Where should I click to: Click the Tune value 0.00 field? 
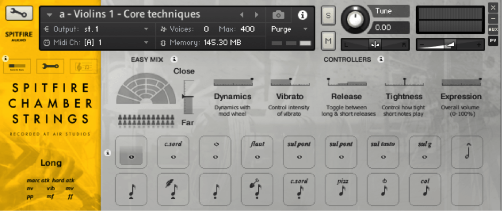pyautogui.click(x=391, y=28)
